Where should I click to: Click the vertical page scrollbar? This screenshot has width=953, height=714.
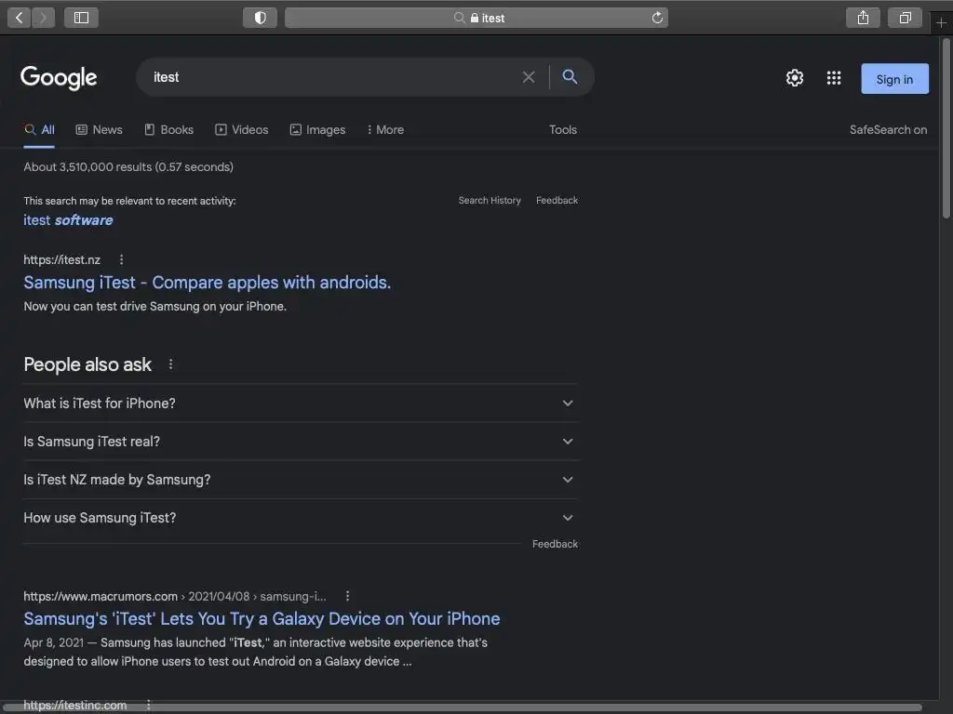(x=946, y=128)
